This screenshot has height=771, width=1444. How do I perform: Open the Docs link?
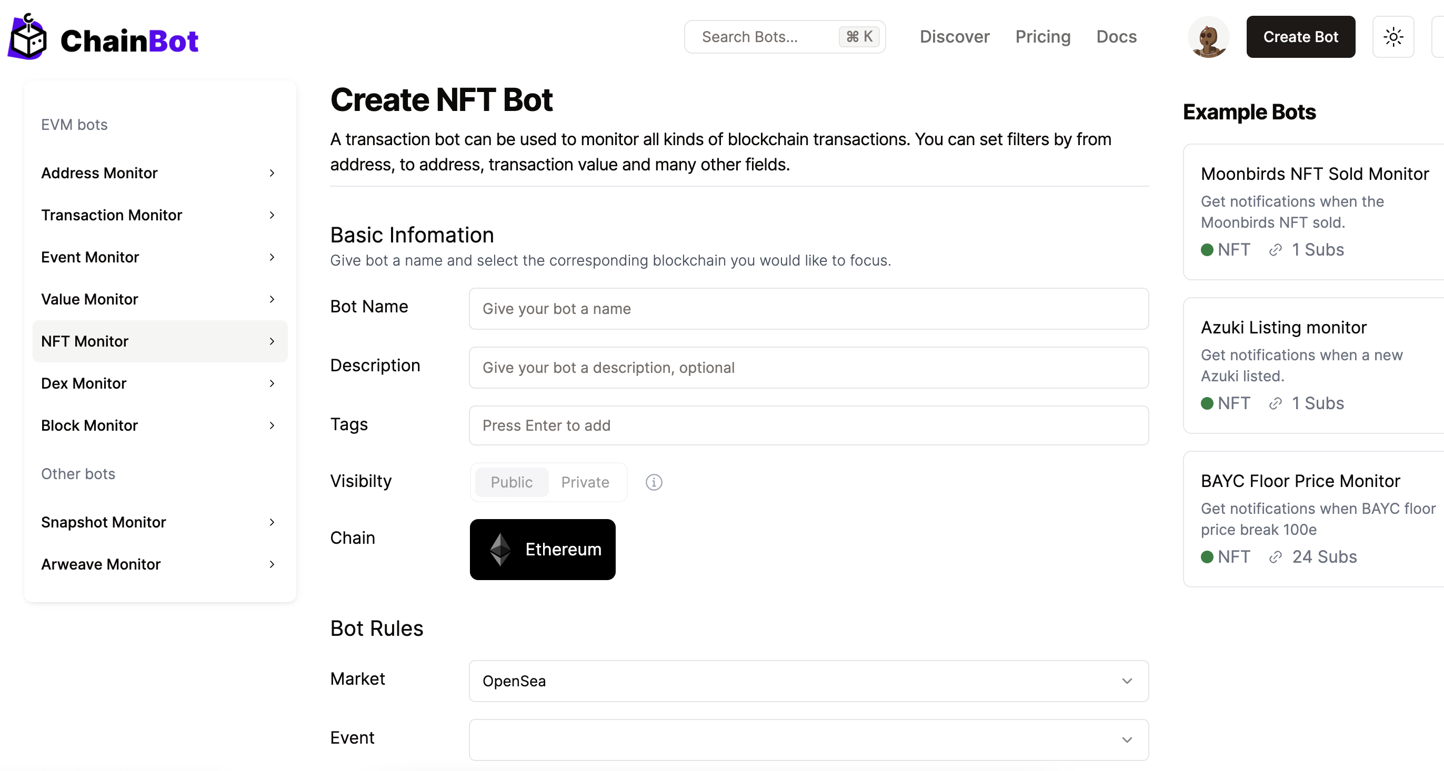tap(1116, 37)
